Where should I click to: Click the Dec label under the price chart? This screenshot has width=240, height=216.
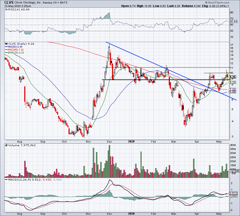[109, 141]
